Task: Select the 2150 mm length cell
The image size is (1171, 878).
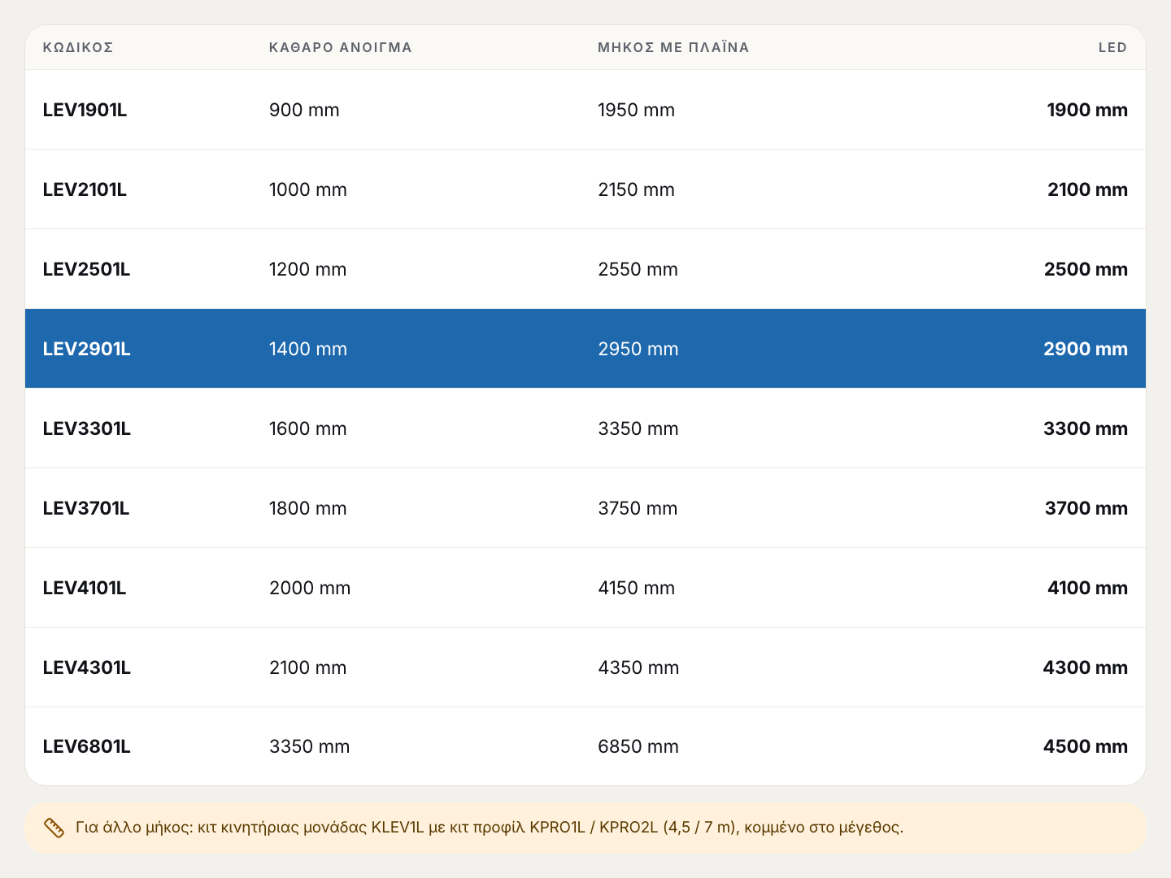Action: (636, 189)
